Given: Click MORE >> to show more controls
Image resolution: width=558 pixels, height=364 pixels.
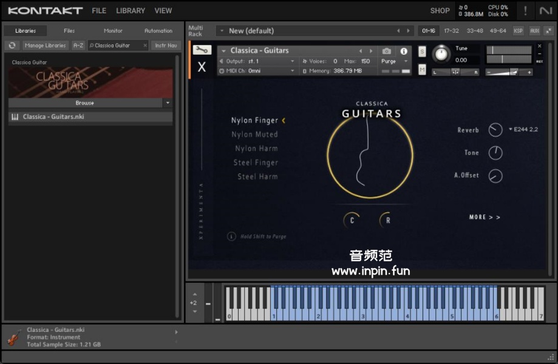Looking at the screenshot, I should [x=485, y=217].
